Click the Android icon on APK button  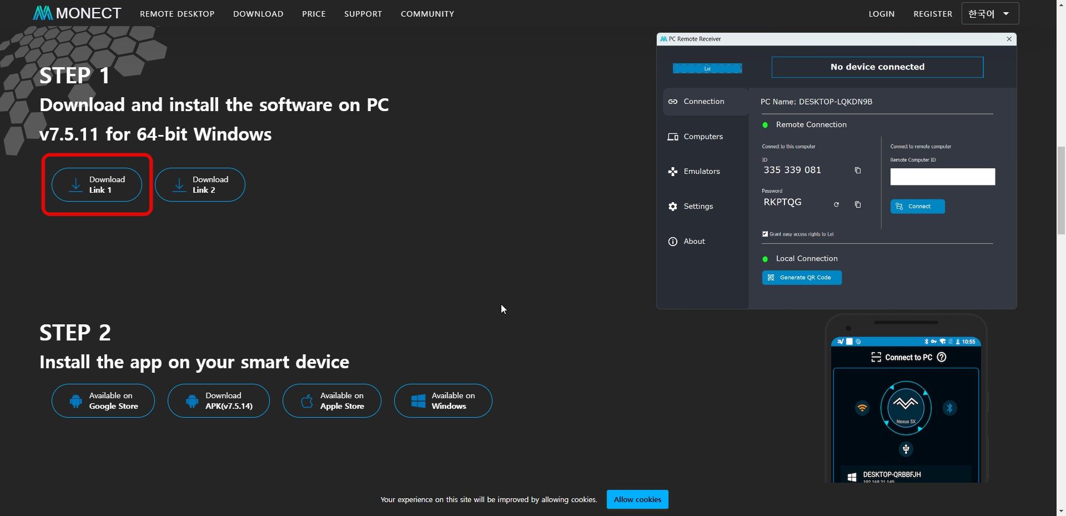click(192, 401)
